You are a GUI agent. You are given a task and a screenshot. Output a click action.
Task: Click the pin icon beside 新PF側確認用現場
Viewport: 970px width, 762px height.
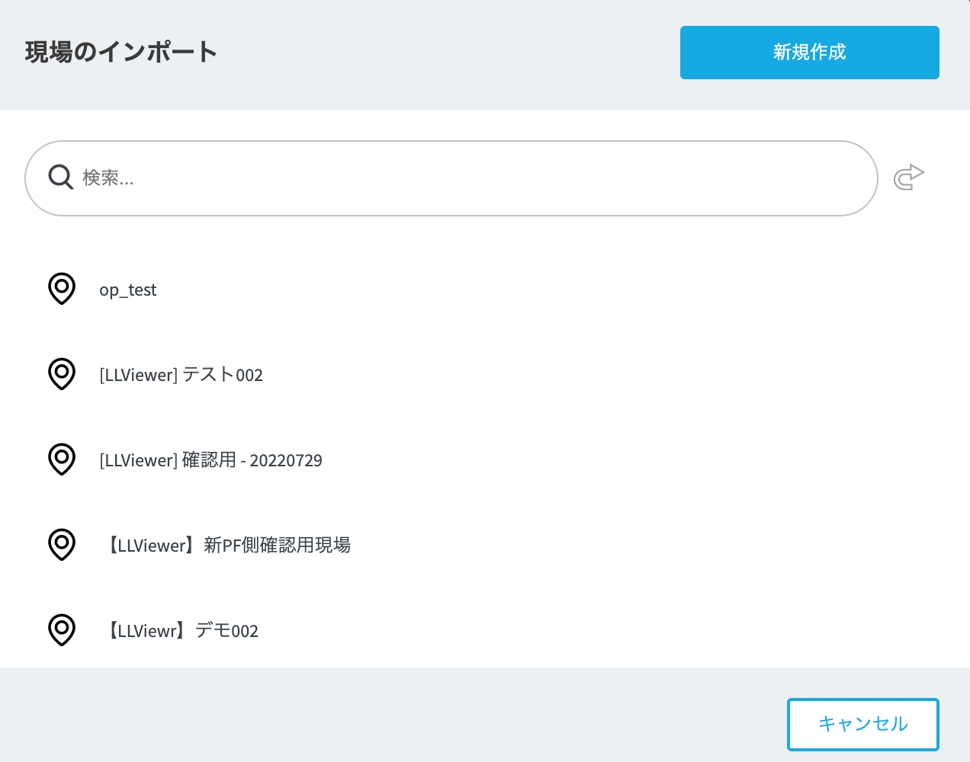[62, 545]
